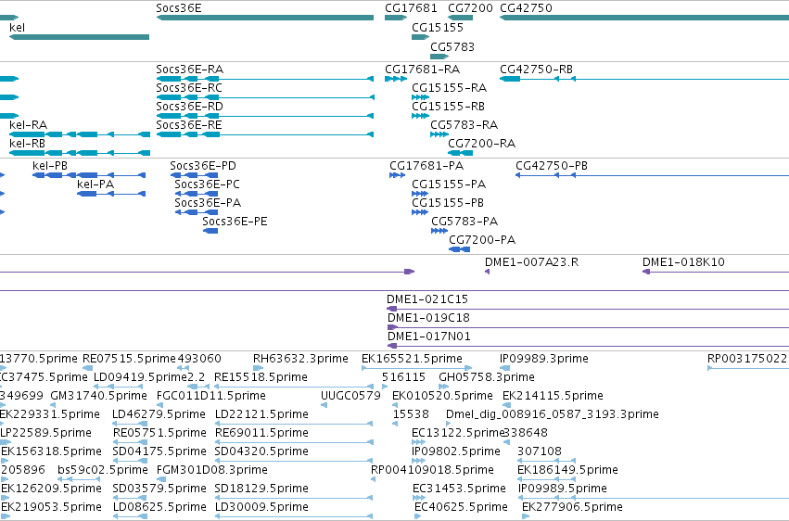The image size is (789, 521).
Task: Select the CG42750-PB protein line
Action: click(652, 175)
